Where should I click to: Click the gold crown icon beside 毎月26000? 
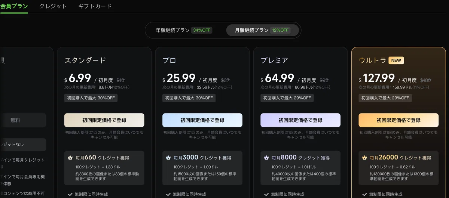364,158
